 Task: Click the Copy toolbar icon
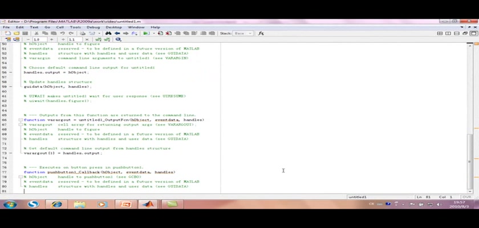click(45, 33)
